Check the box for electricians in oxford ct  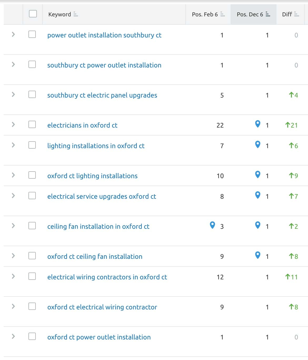tap(32, 124)
